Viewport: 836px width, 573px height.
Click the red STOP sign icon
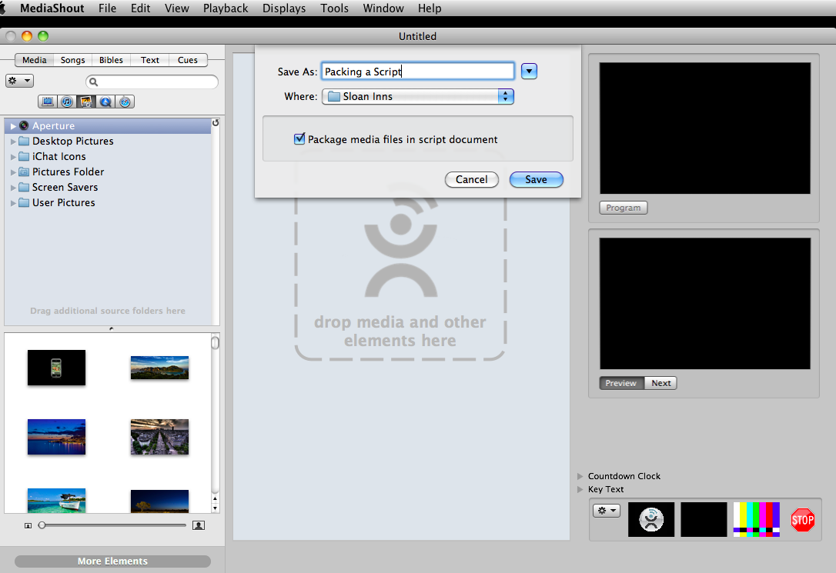pos(802,520)
